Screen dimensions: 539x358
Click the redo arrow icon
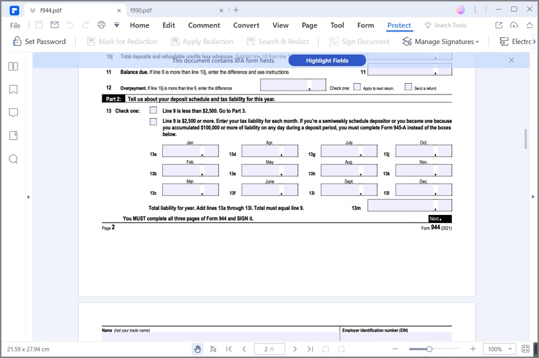(x=85, y=25)
